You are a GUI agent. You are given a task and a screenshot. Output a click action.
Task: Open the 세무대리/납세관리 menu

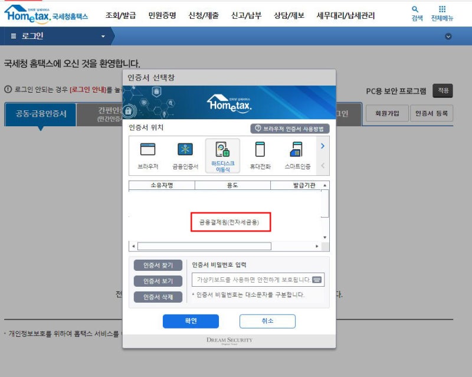click(x=346, y=15)
